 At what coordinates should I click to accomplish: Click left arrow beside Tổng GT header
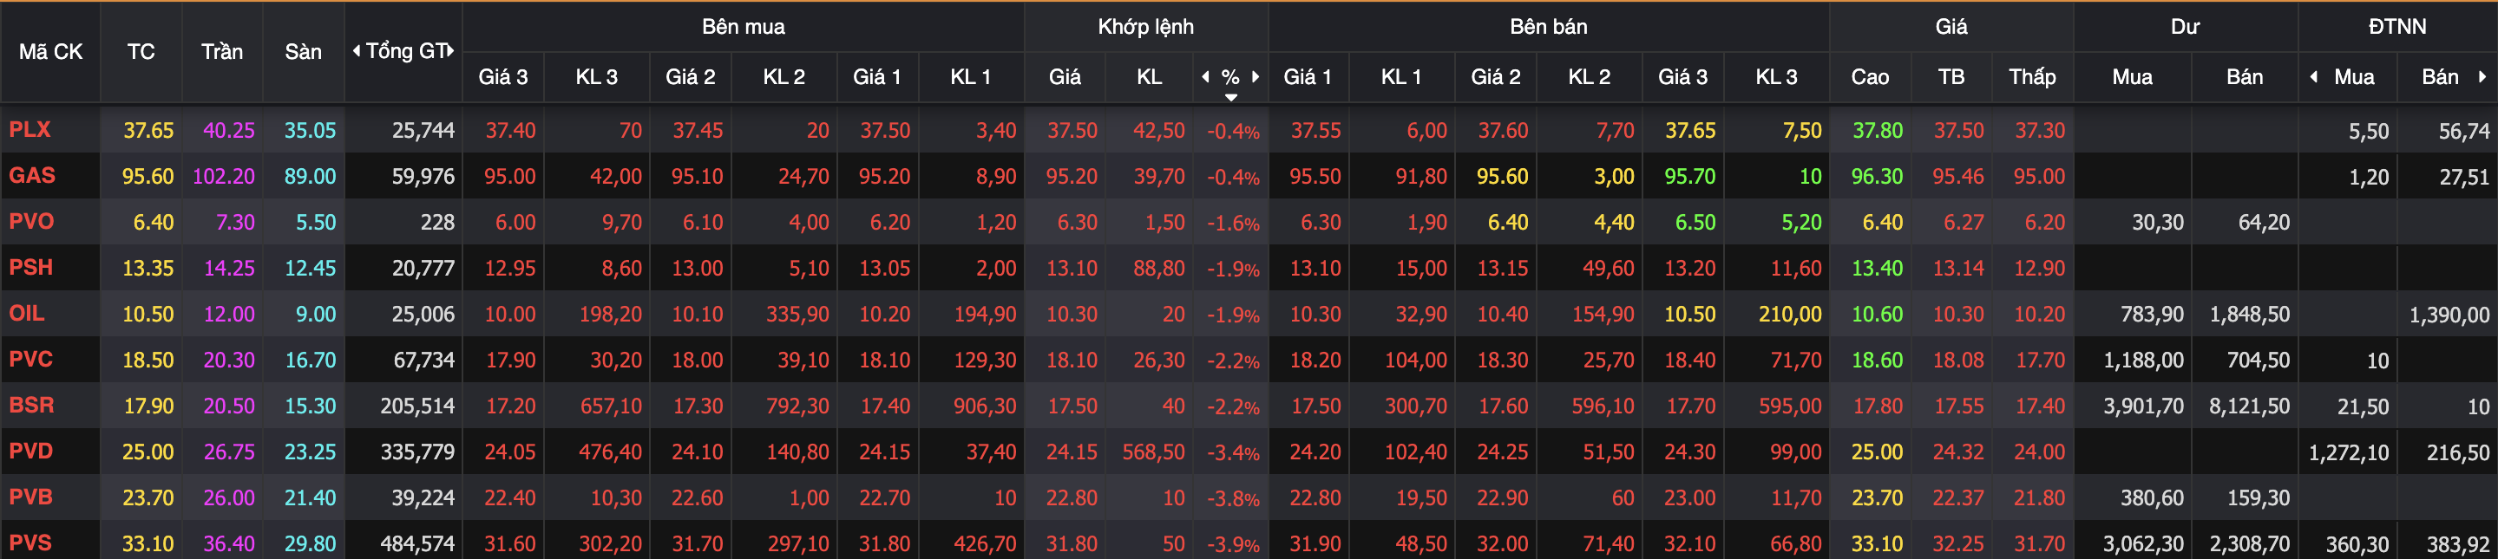[357, 51]
